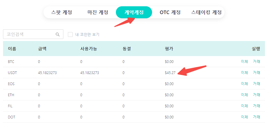Screen dimensions: 271x128
Task: Open the 스테이킹 계정 tab
Action: (206, 12)
